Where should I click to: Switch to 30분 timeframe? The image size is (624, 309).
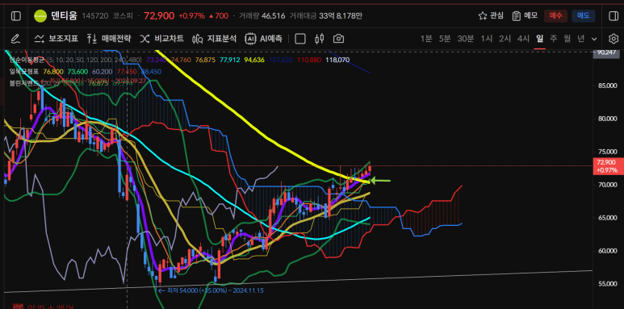[466, 39]
